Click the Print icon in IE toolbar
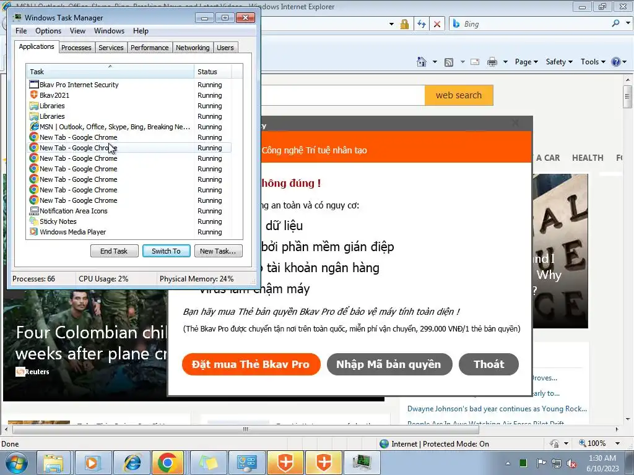Screen dimensions: 634x475 coord(492,62)
